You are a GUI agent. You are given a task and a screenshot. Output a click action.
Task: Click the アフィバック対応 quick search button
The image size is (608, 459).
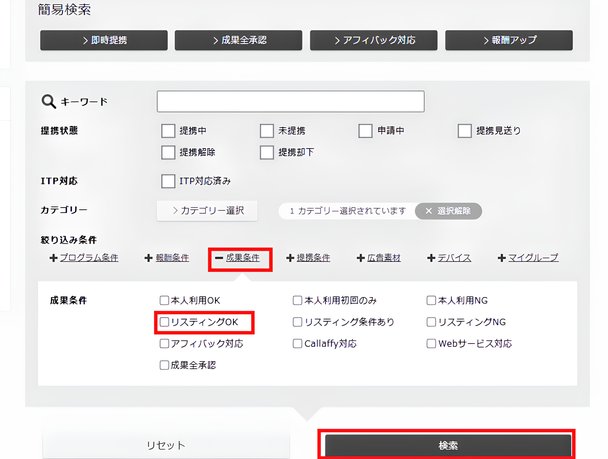pyautogui.click(x=373, y=40)
